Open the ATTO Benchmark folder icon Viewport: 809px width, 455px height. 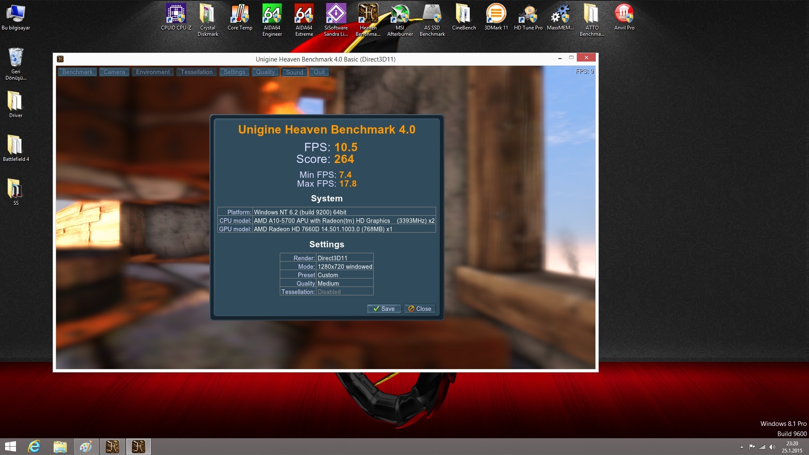coord(592,20)
